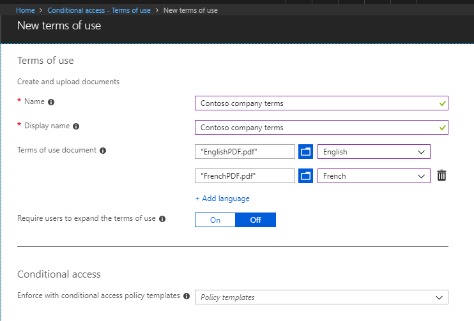Image resolution: width=474 pixels, height=321 pixels.
Task: Delete the French document with trash icon
Action: [x=441, y=175]
